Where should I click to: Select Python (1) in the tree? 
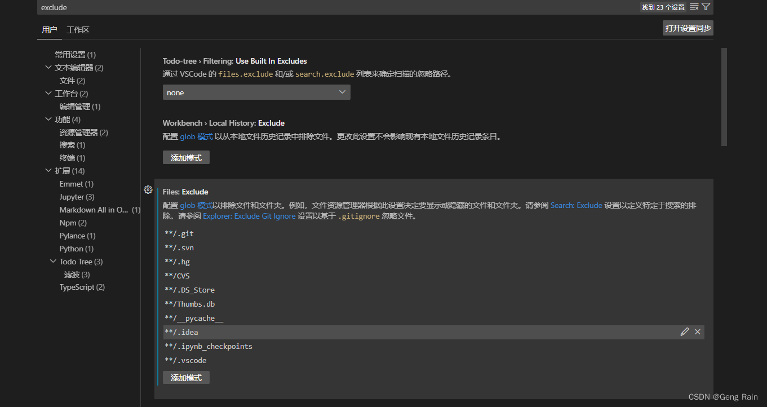point(77,249)
